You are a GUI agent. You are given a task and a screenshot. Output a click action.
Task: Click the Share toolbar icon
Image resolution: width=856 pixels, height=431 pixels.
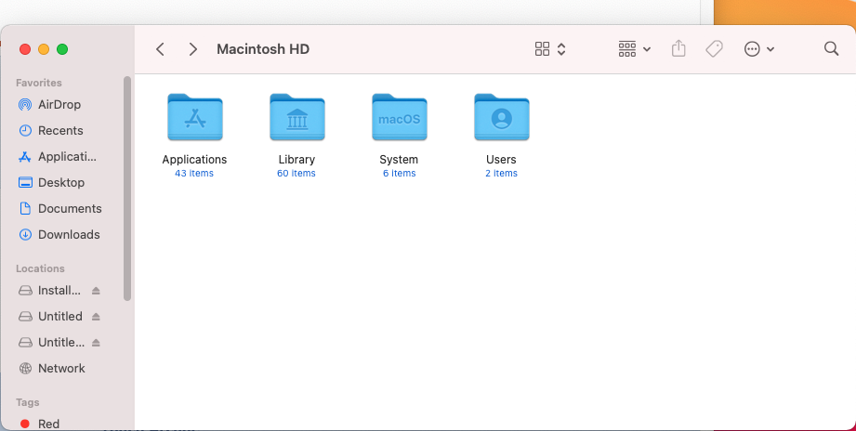[x=678, y=48]
